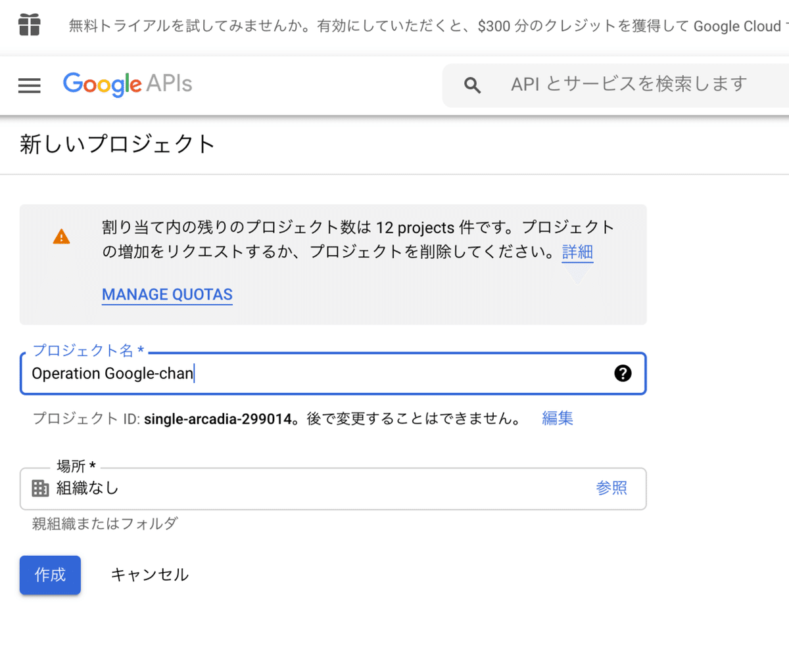This screenshot has height=651, width=789.
Task: Click the キャンセル link to cancel
Action: [x=149, y=574]
